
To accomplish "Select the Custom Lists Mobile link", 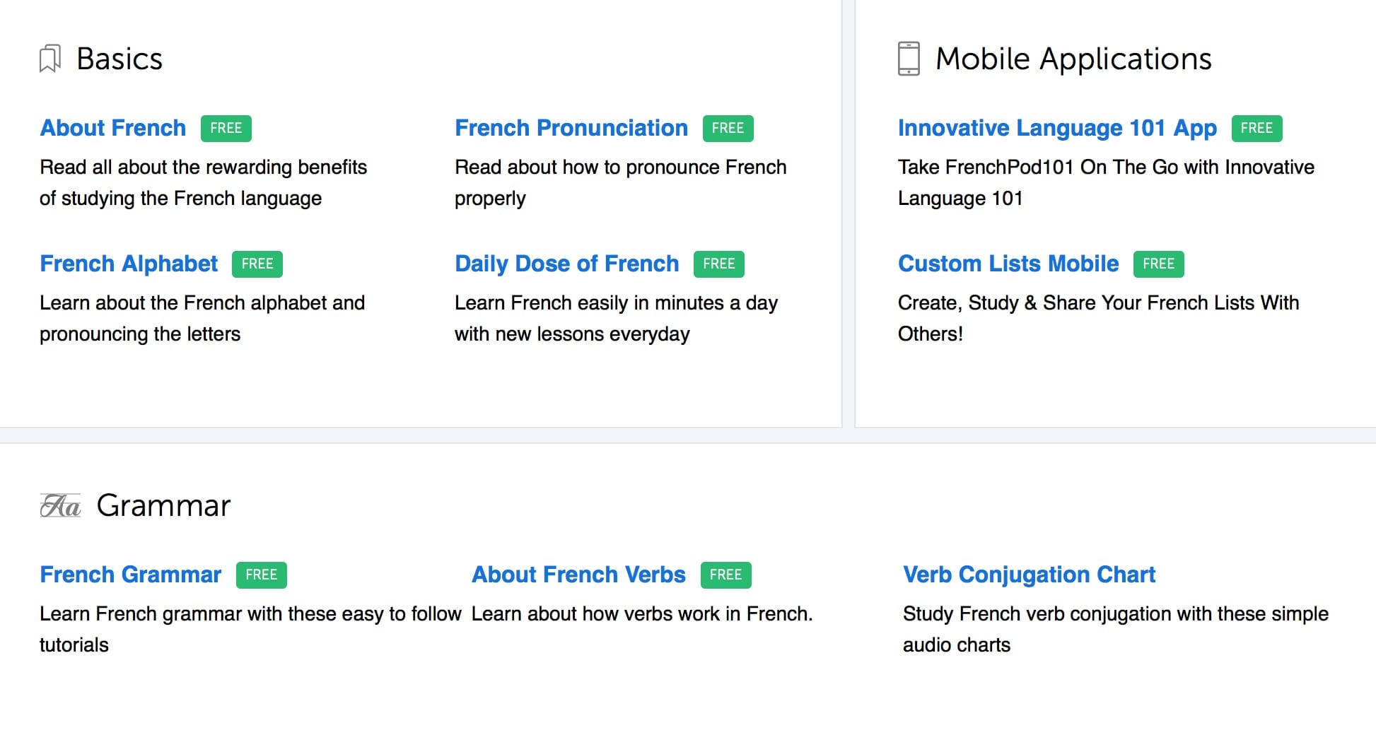I will pos(1008,264).
